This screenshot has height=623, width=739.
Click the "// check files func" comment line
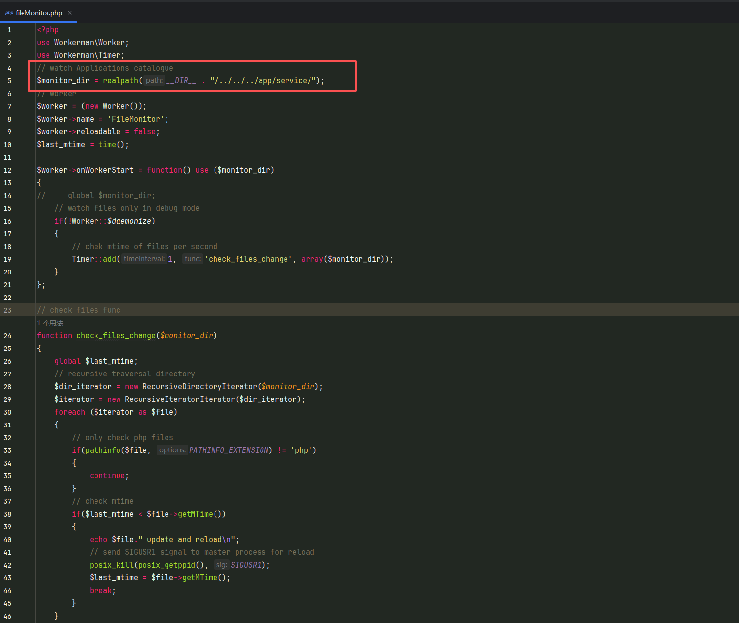point(78,310)
